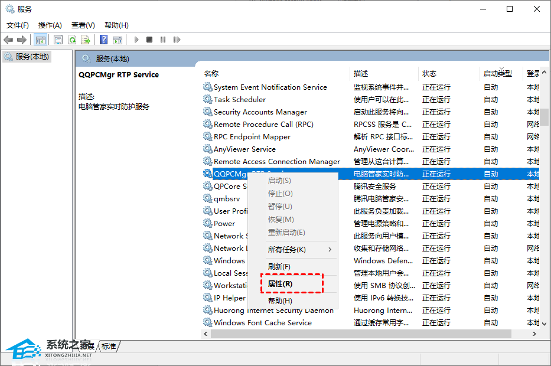Click greyed 停止(O) context menu entry
This screenshot has height=366, width=551.
293,194
